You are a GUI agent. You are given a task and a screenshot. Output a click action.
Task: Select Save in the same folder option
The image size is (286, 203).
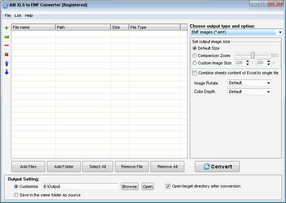[x=16, y=195]
